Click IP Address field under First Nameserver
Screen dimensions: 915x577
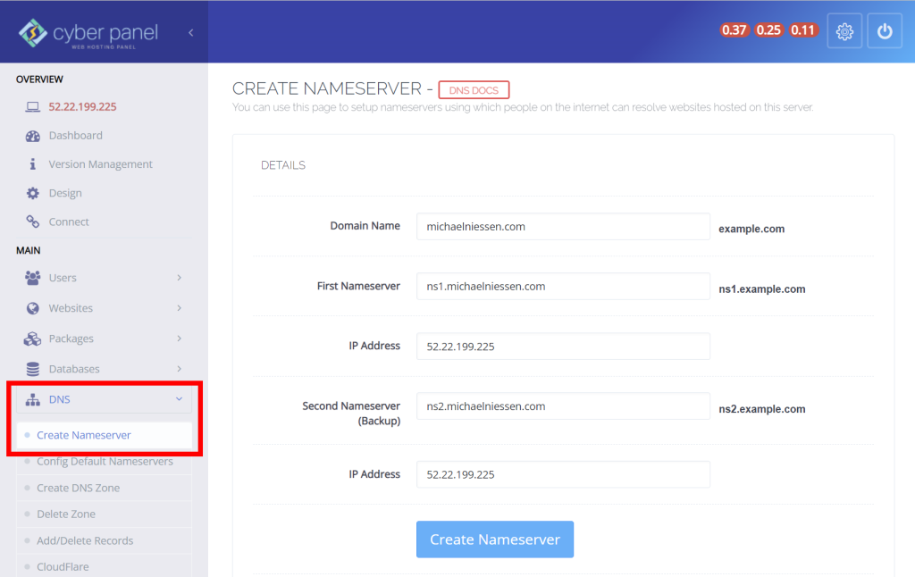coord(563,347)
